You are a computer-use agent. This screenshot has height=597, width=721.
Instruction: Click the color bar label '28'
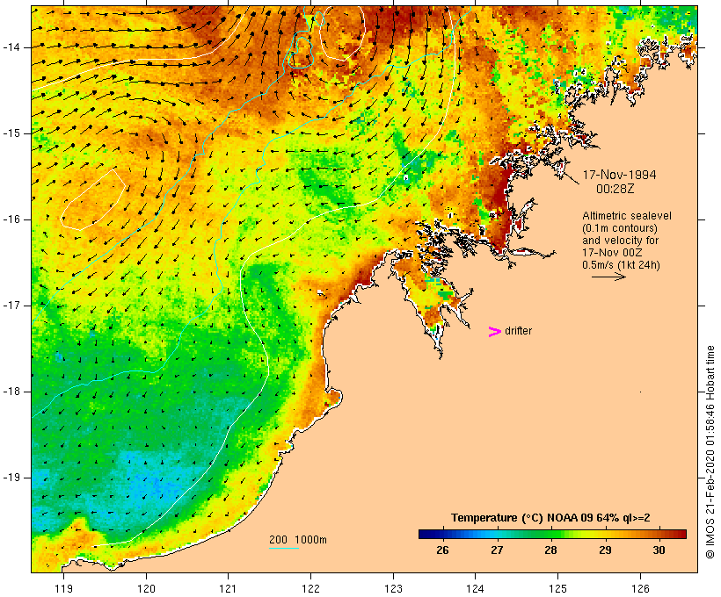pyautogui.click(x=551, y=550)
